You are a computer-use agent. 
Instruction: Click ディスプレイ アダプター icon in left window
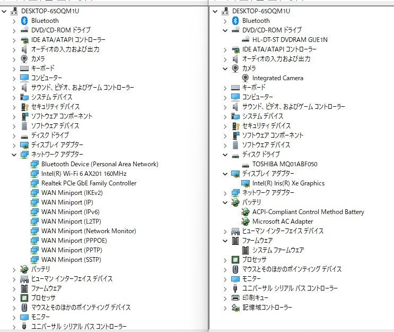pos(24,145)
